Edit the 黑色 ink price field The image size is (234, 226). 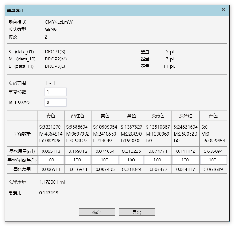[x=131, y=160]
